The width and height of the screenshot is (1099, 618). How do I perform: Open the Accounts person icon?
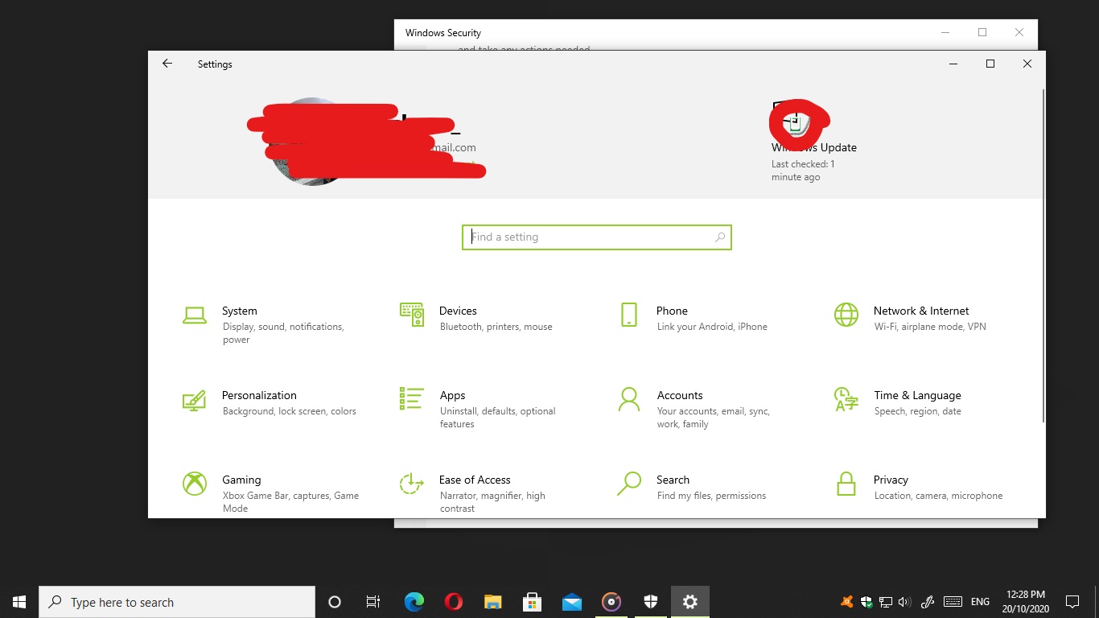(x=628, y=399)
